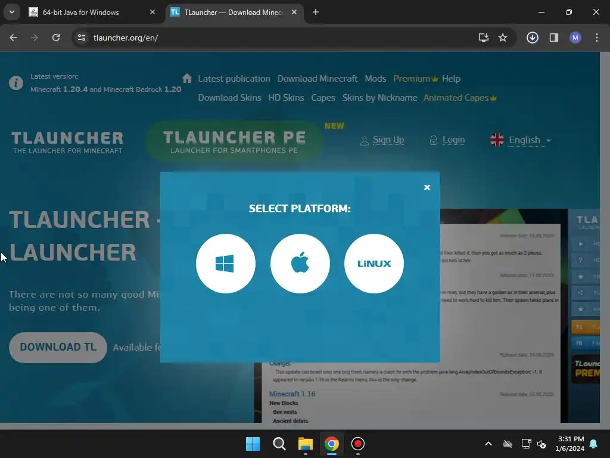
Task: Click the TLauncher logo
Action: pyautogui.click(x=67, y=142)
